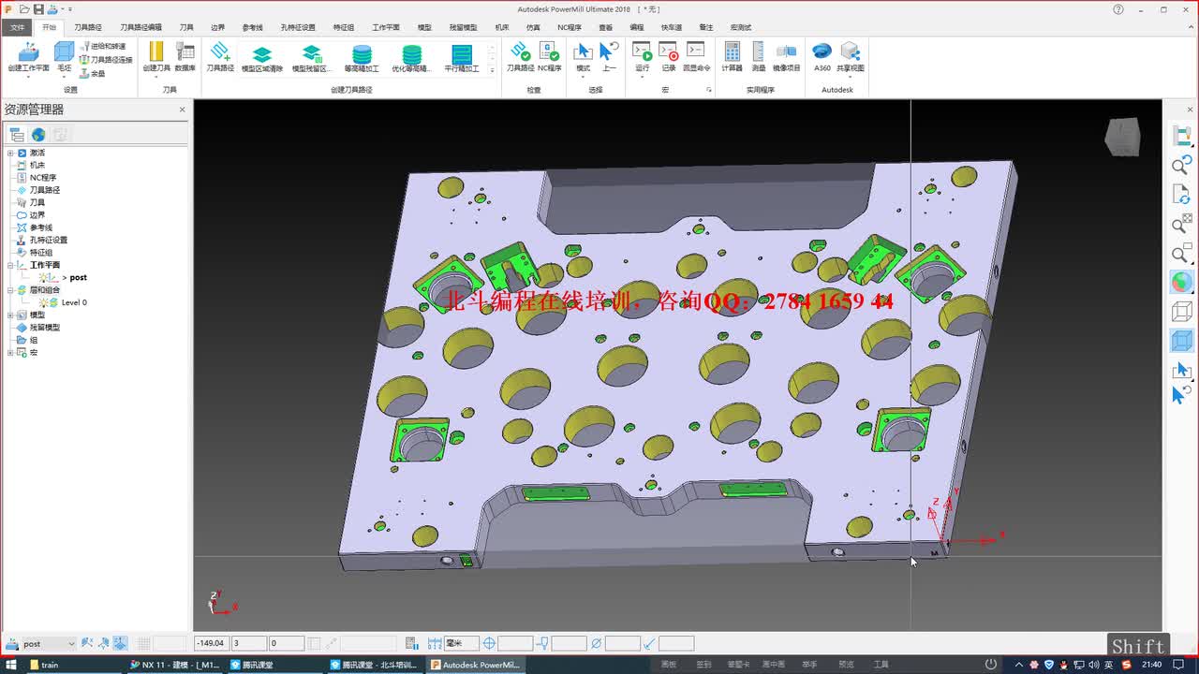Image resolution: width=1199 pixels, height=674 pixels.
Task: Toggle the highlighted blue box view button
Action: pyautogui.click(x=1182, y=341)
